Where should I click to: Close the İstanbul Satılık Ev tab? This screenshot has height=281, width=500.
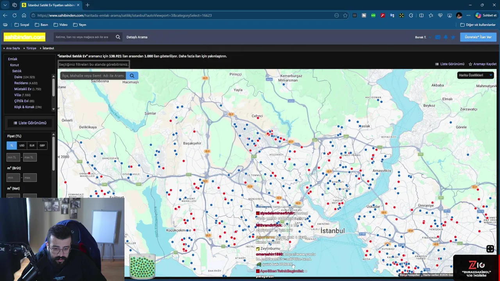(x=78, y=5)
